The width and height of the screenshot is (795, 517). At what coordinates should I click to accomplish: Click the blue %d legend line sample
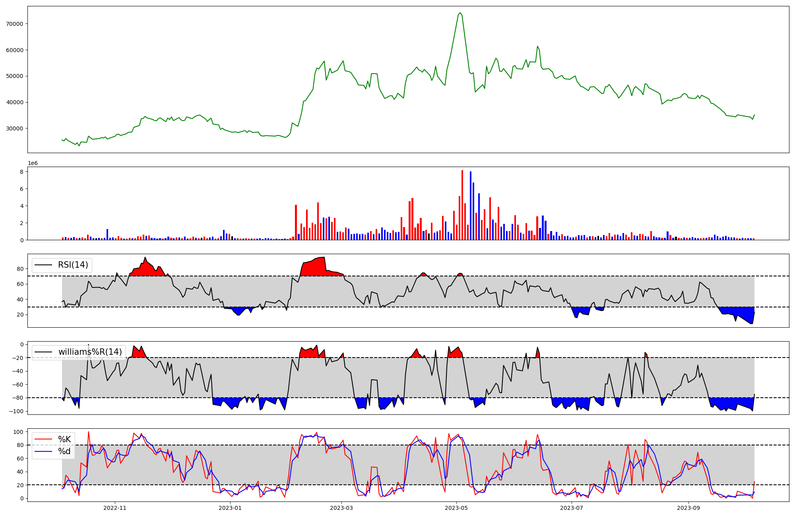[x=44, y=451]
